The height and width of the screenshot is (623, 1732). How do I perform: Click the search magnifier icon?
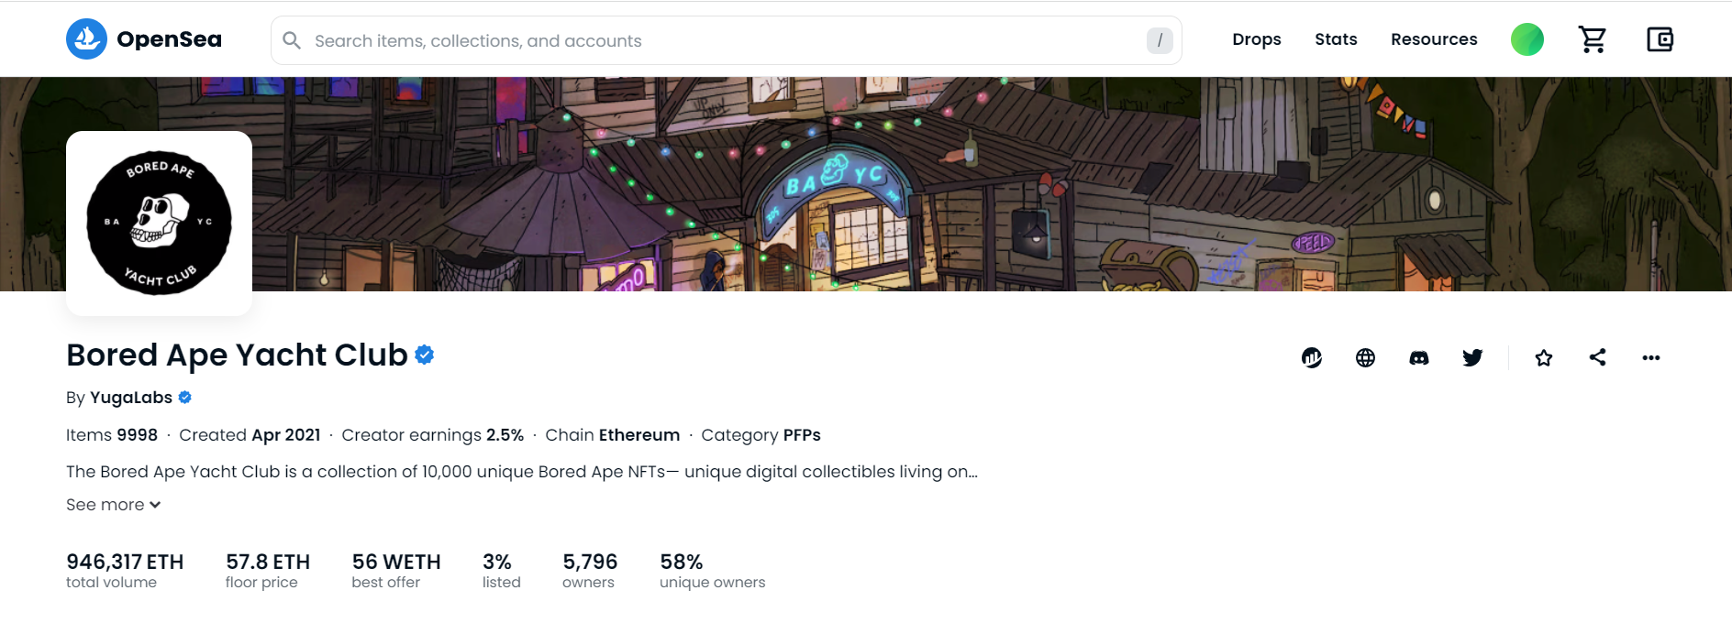292,40
